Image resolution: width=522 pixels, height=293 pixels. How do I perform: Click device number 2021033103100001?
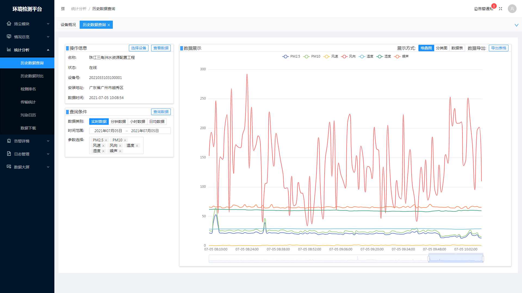point(105,78)
